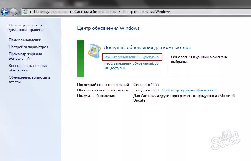Open Настройка параметров link
The height and width of the screenshot is (161, 251).
[x=28, y=47]
